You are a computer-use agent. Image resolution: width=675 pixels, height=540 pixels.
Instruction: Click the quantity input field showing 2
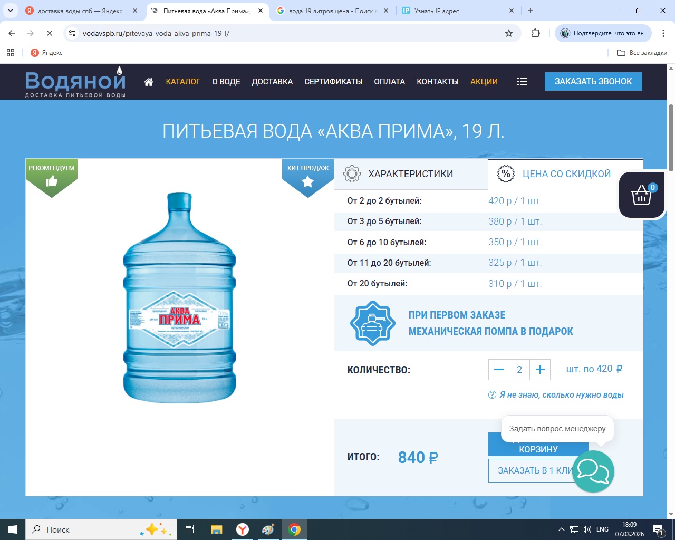[x=519, y=370]
